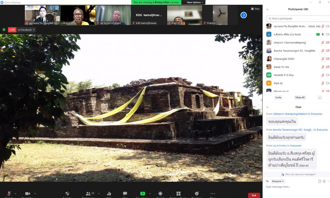Click Mute All button
The image size is (330, 198).
pos(300,97)
